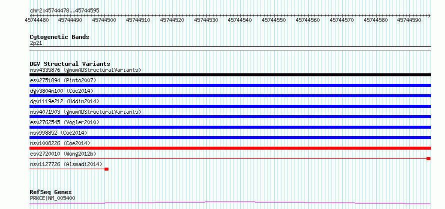
Task: Open variant nsv1008226 (Coe2014) label
Action: point(60,143)
